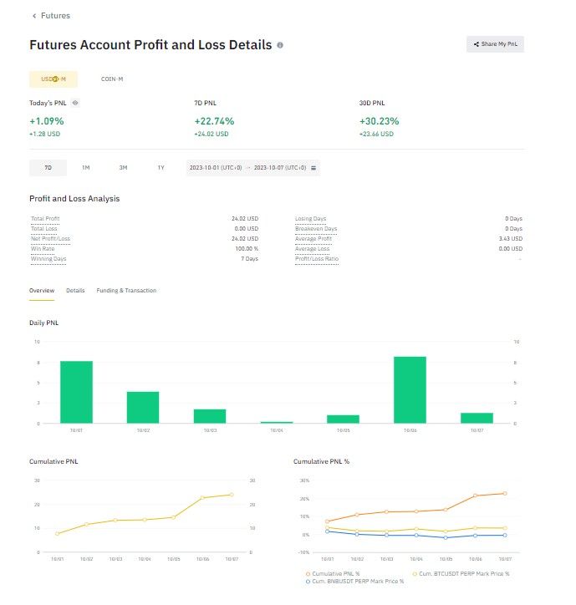Go back using the Futures chevron
The image size is (576, 605).
(x=34, y=16)
